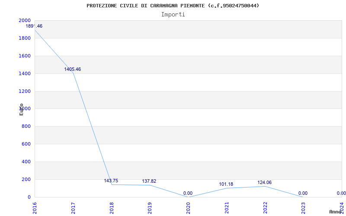Image resolution: width=346 pixels, height=216 pixels.
Task: Click the 2020 x-axis label
Action: (189, 208)
